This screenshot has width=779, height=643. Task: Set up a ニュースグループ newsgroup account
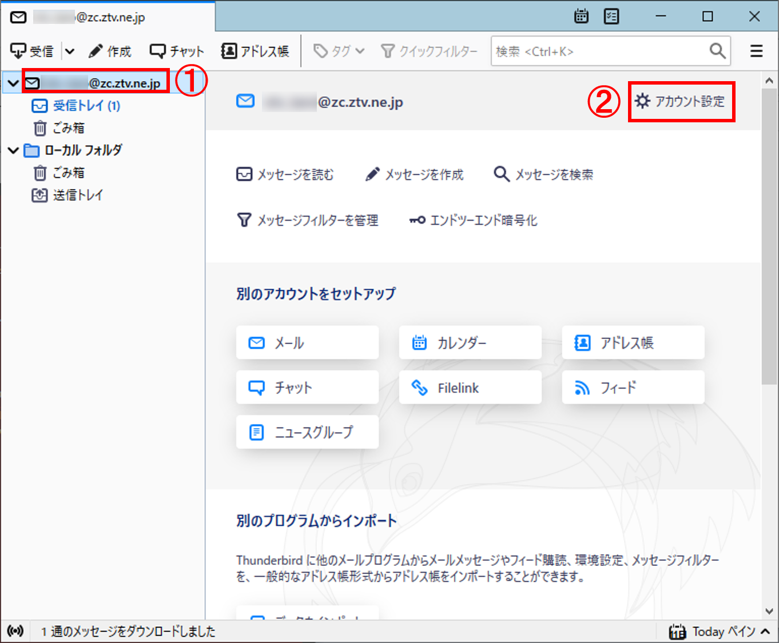(x=307, y=432)
